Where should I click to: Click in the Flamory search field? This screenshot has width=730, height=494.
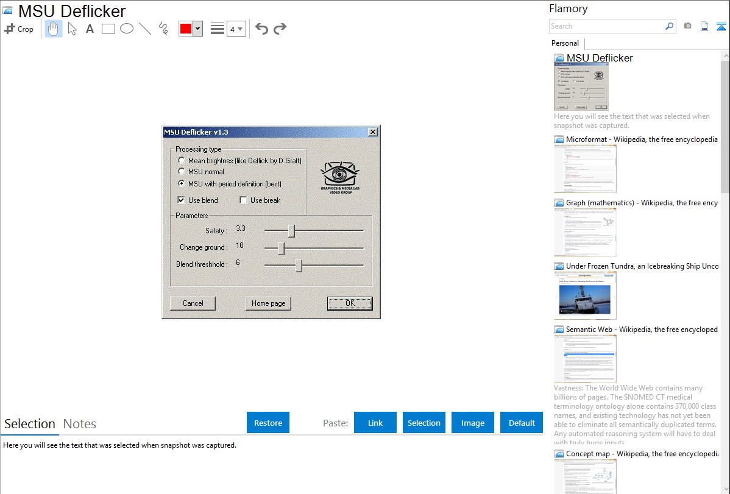click(606, 26)
